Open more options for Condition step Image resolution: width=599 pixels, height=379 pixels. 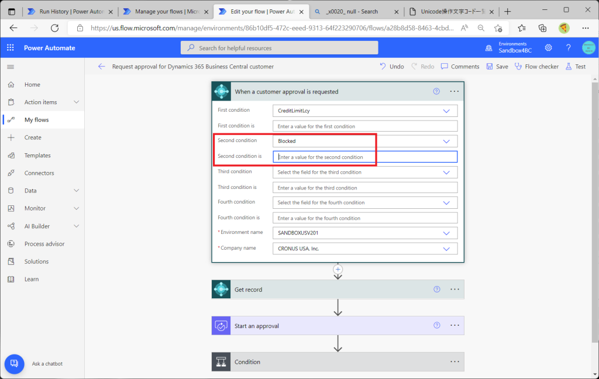click(455, 361)
